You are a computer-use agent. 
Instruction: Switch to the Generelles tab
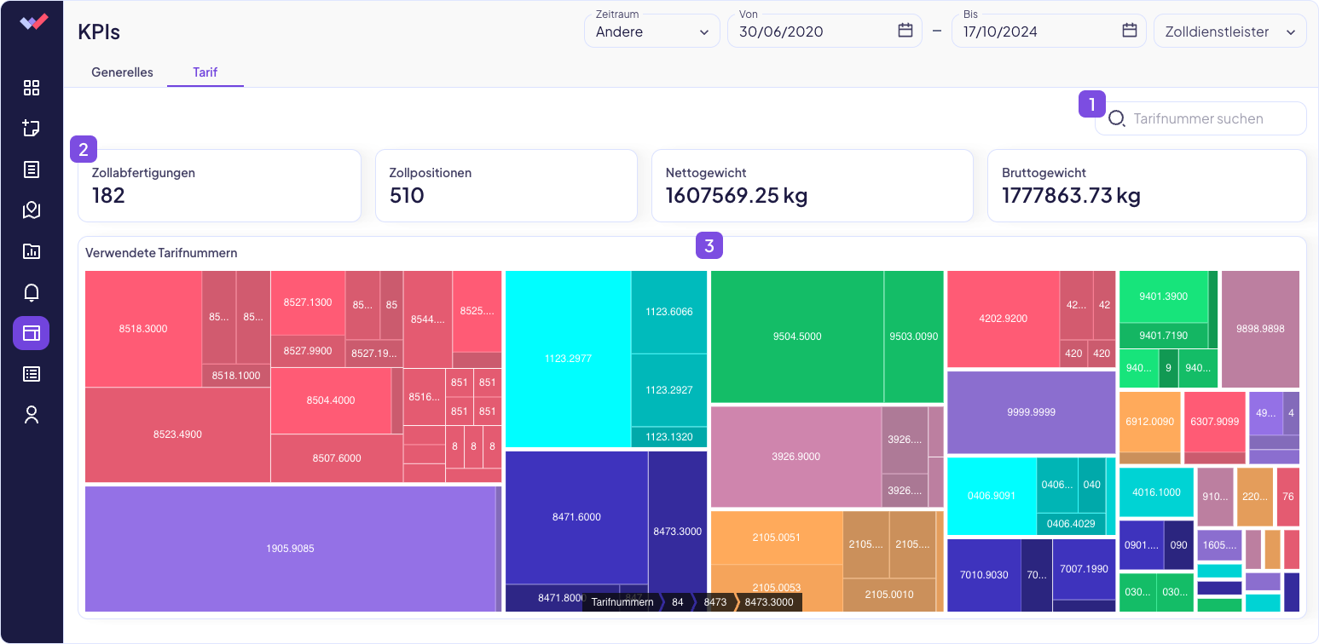(122, 72)
